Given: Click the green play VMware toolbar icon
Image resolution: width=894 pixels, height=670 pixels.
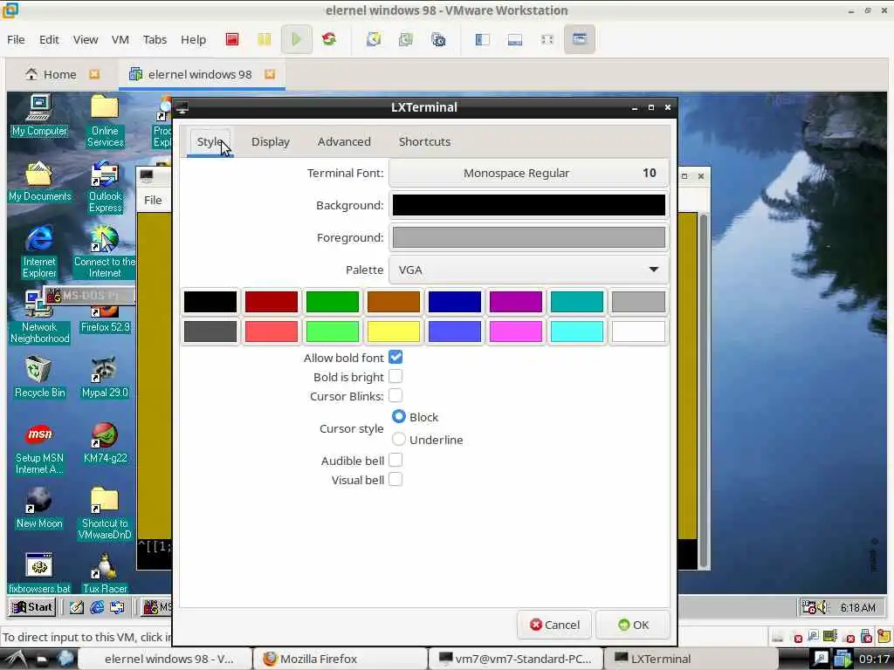Looking at the screenshot, I should pos(297,39).
